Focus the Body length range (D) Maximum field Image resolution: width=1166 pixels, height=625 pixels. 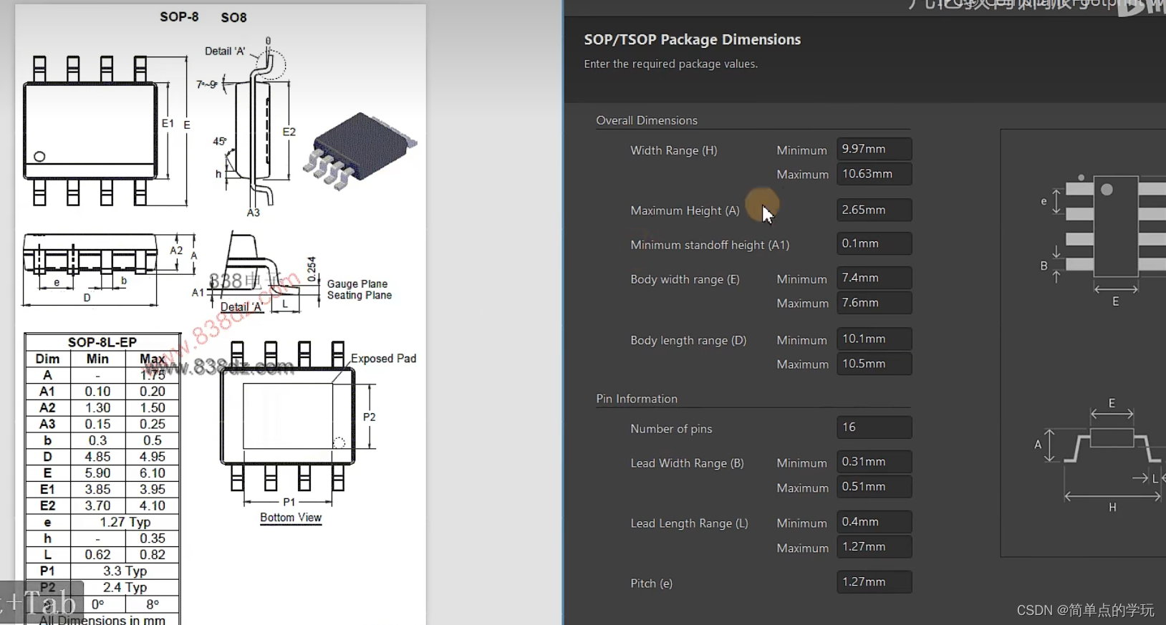(874, 364)
